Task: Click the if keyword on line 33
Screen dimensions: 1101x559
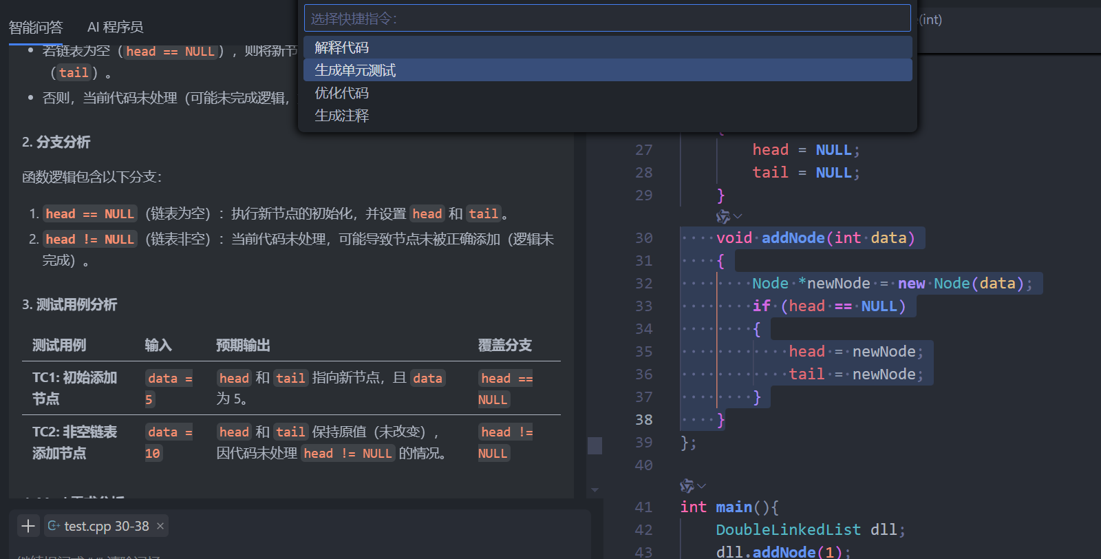Action: pyautogui.click(x=762, y=306)
